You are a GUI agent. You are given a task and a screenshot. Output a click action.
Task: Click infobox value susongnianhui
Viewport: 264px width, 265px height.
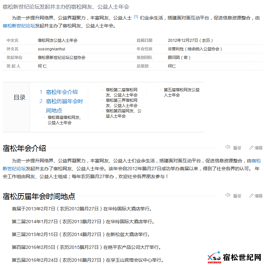coord(51,49)
